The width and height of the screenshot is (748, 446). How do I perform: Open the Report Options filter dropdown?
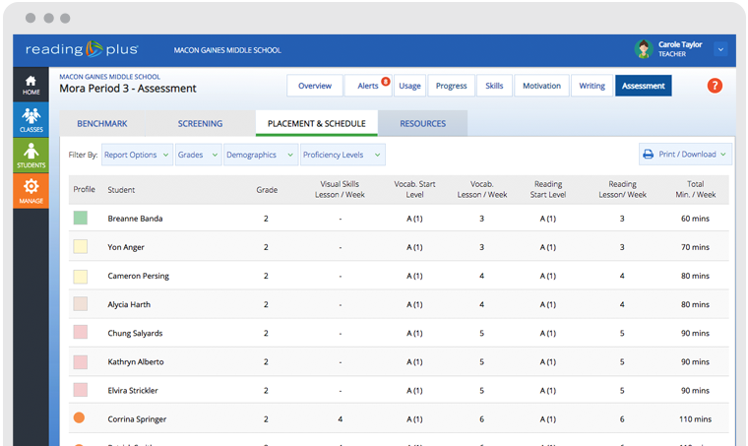137,155
